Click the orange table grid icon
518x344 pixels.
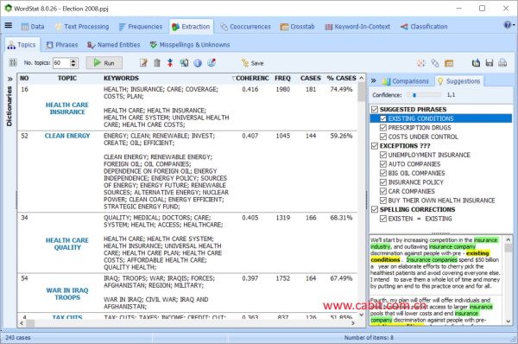coord(449,63)
